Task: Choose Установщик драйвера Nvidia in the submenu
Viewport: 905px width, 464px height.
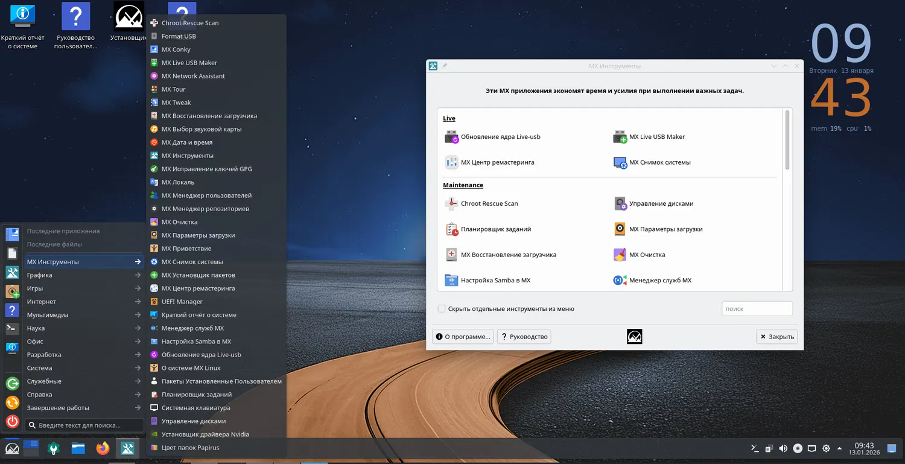Action: 216,434
